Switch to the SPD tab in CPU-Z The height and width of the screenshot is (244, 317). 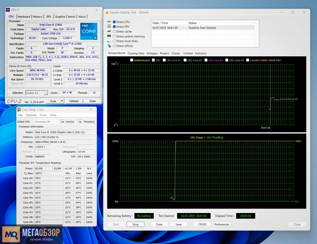click(49, 17)
